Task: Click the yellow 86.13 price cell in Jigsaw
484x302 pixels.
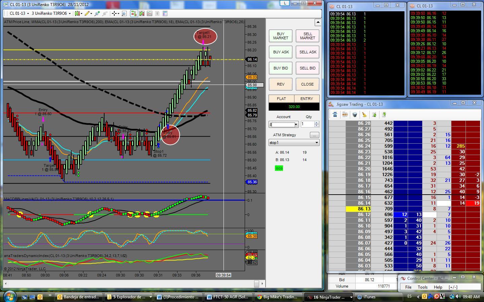Action: [x=358, y=209]
